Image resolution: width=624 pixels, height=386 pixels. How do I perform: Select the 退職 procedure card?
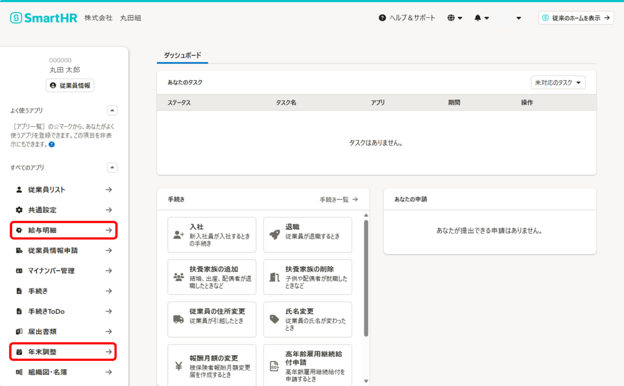307,235
